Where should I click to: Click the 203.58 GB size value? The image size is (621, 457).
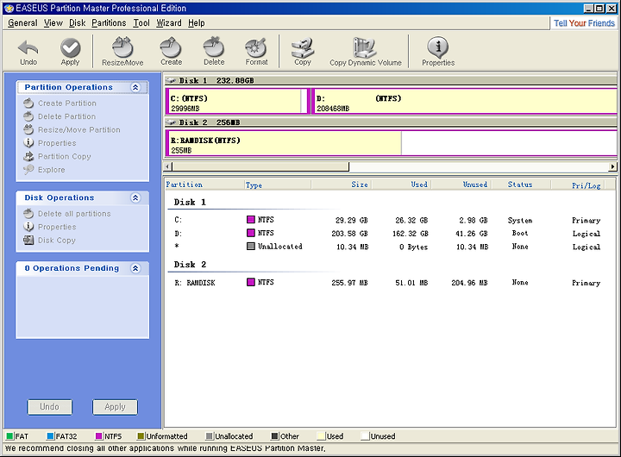pos(349,234)
